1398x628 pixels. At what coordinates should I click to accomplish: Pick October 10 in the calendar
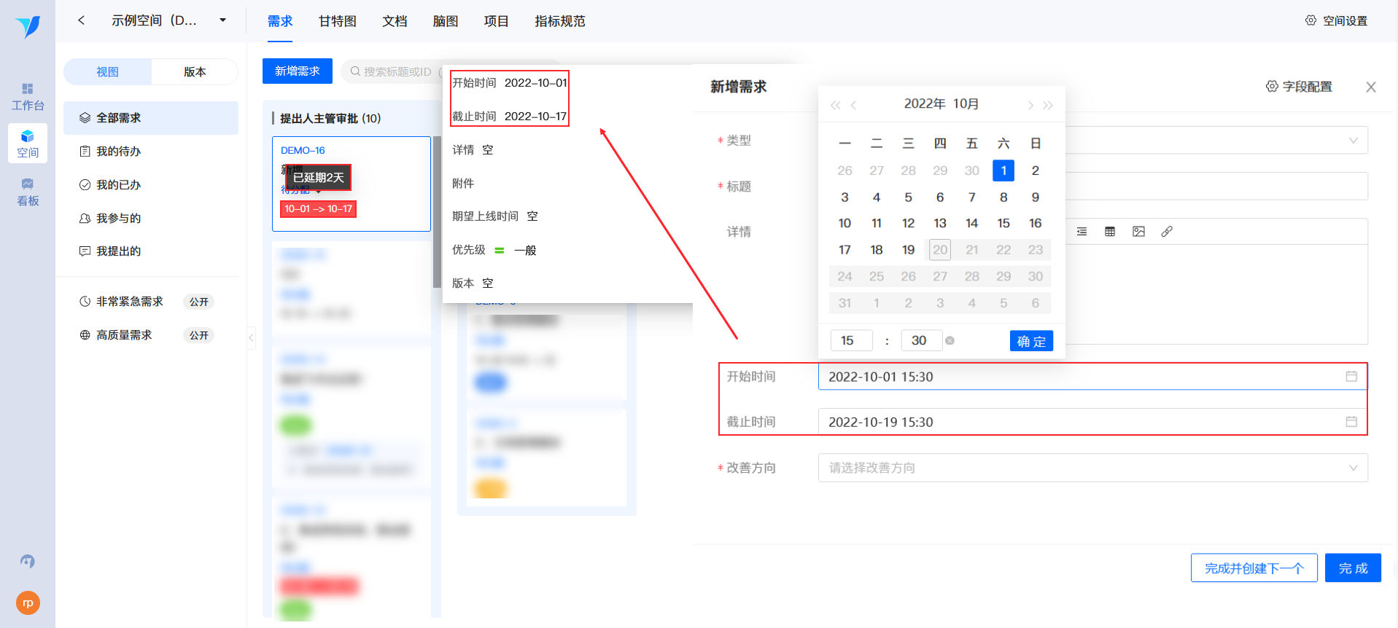coord(844,224)
